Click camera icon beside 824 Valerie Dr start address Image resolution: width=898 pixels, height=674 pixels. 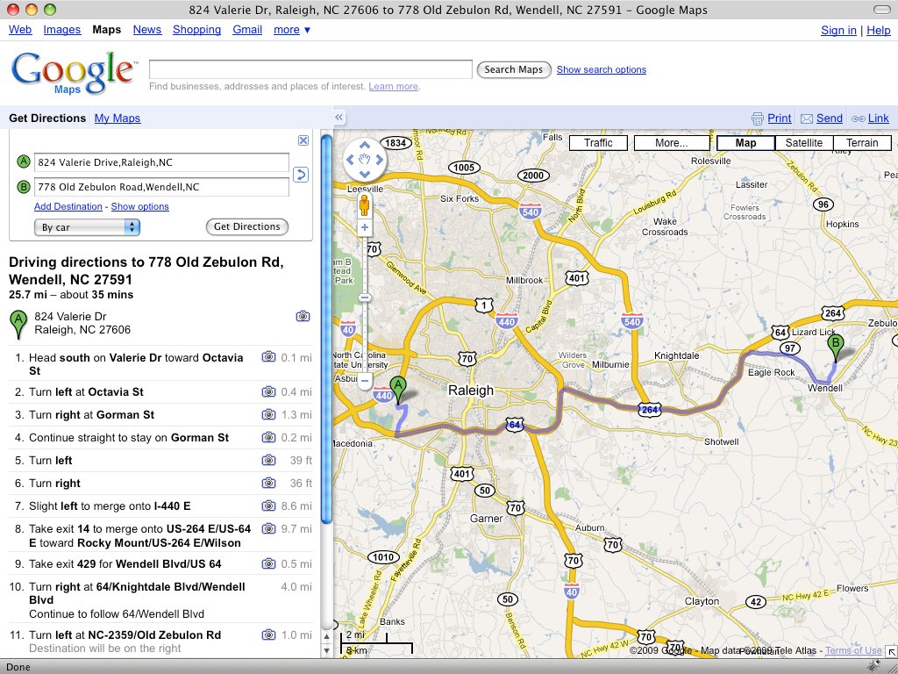[303, 316]
